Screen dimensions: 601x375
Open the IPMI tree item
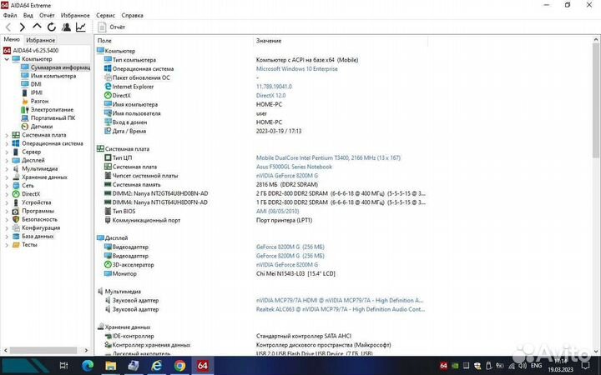tap(32, 92)
